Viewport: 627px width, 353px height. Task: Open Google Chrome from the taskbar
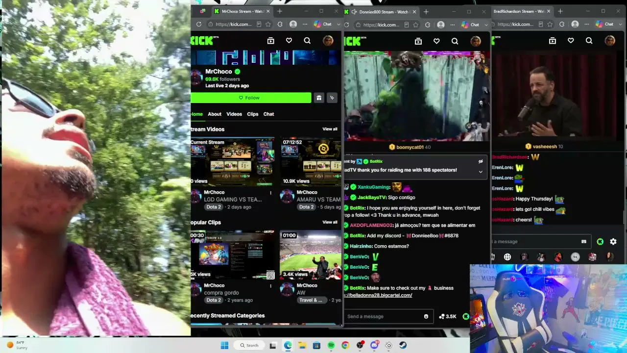[x=345, y=345]
